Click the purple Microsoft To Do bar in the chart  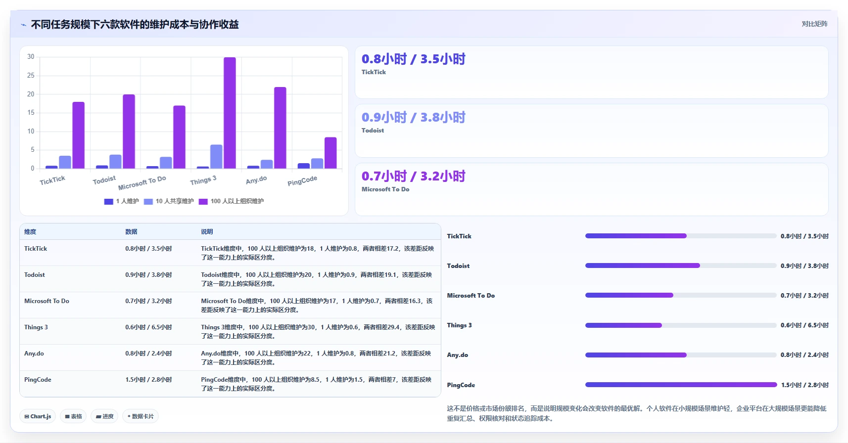click(179, 137)
